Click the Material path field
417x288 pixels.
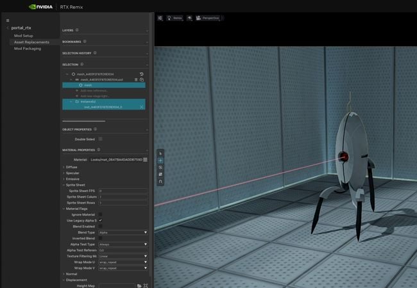coord(116,159)
